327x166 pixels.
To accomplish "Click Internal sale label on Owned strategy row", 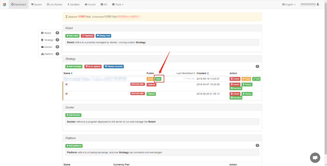I will pos(138,94).
